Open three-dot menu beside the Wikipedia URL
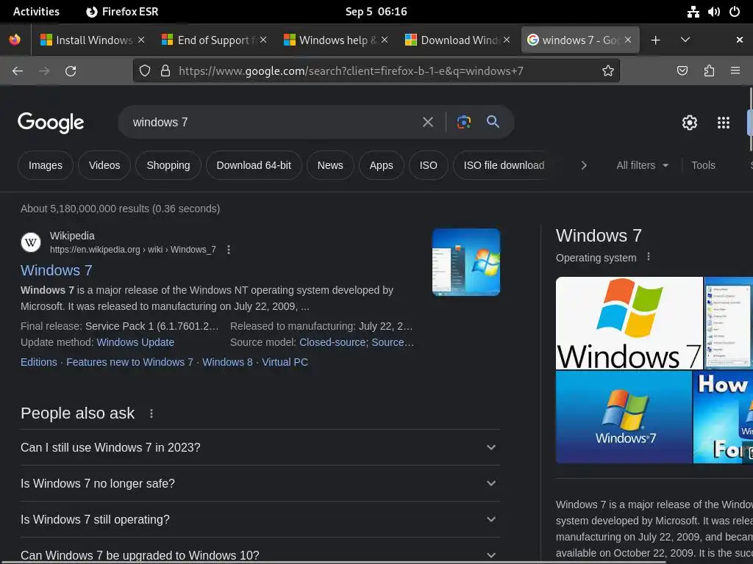This screenshot has height=564, width=753. pos(229,250)
